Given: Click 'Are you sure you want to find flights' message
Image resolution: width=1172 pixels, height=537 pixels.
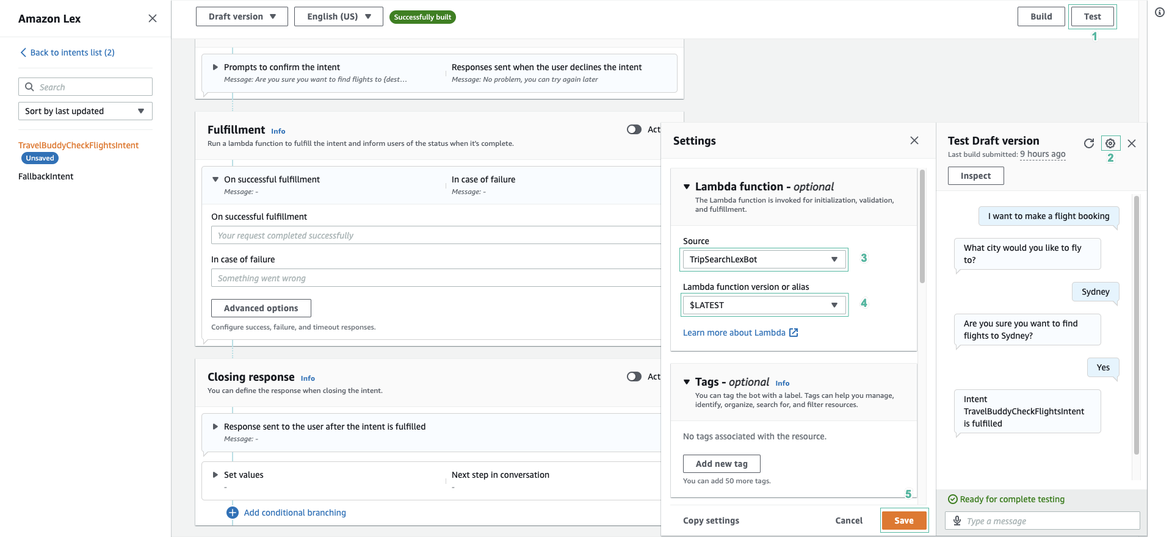Looking at the screenshot, I should pyautogui.click(x=1027, y=330).
